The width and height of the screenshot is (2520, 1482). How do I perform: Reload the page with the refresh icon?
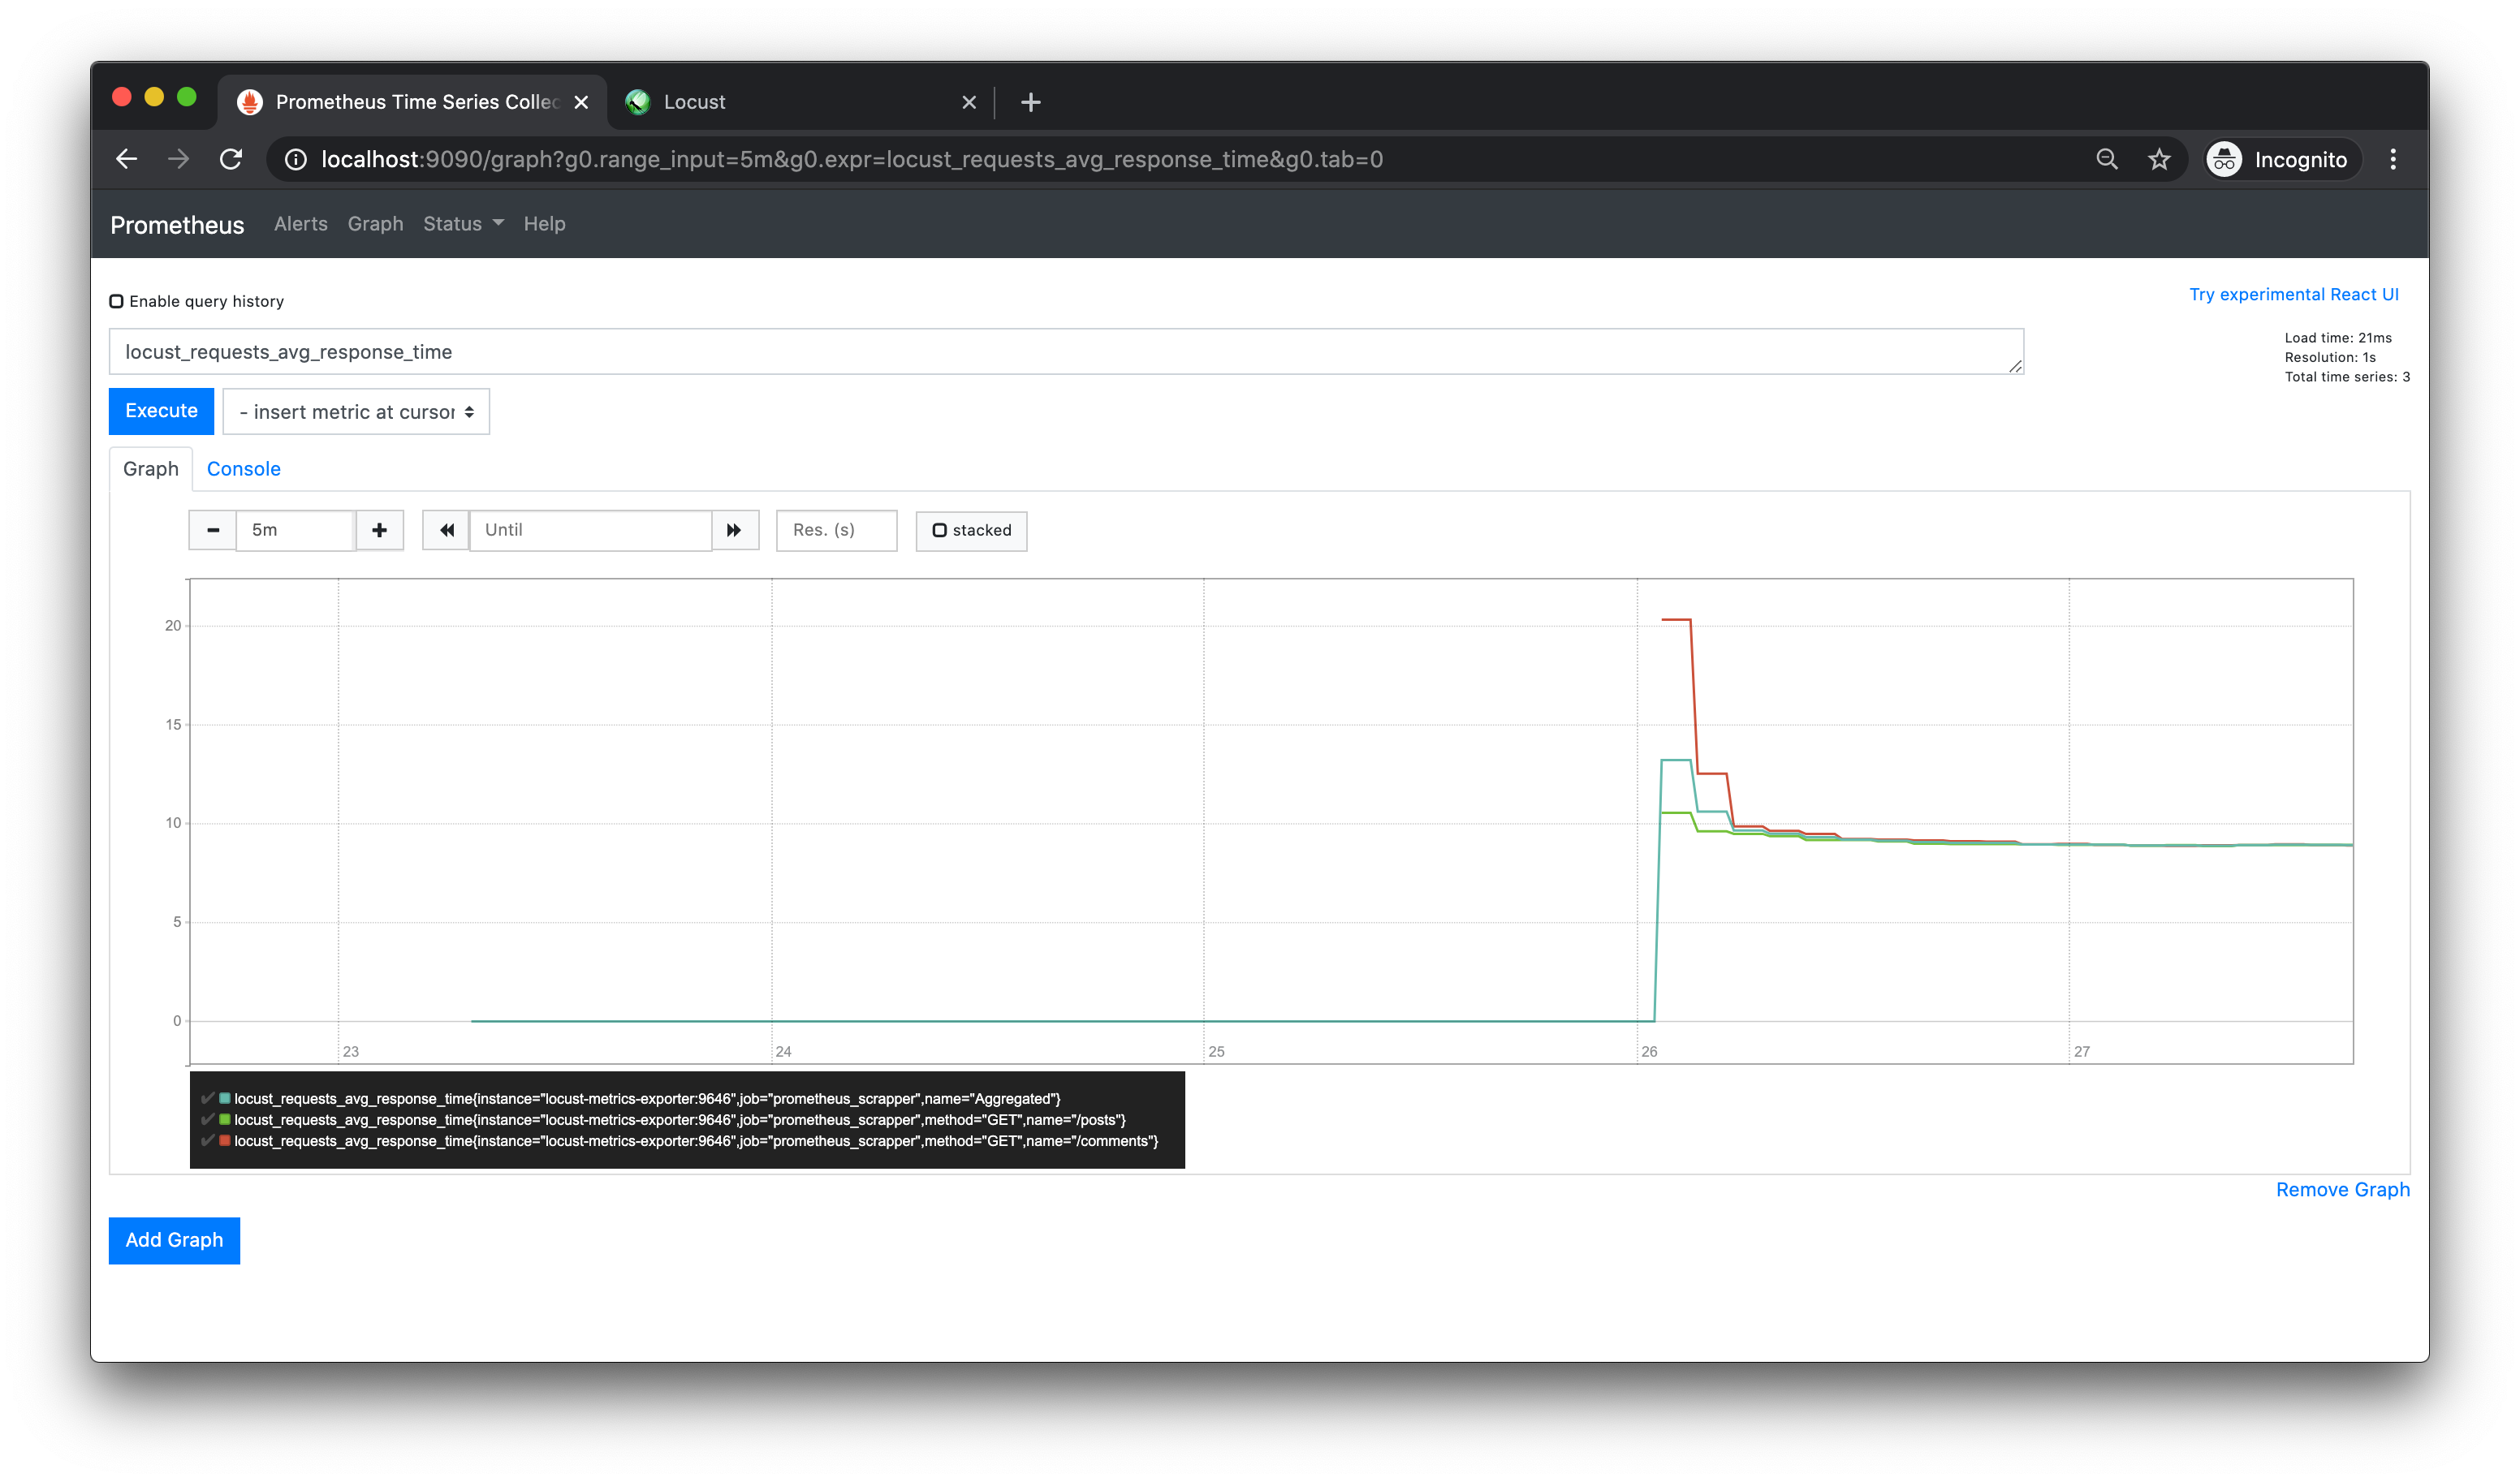coord(231,159)
